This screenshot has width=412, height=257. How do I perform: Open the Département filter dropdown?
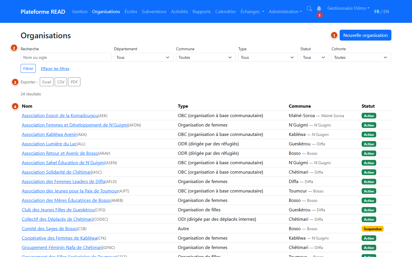pyautogui.click(x=144, y=57)
